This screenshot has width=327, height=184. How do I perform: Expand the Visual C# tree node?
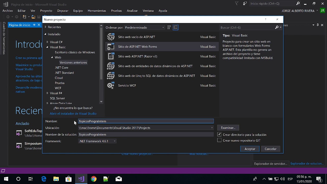click(x=47, y=42)
